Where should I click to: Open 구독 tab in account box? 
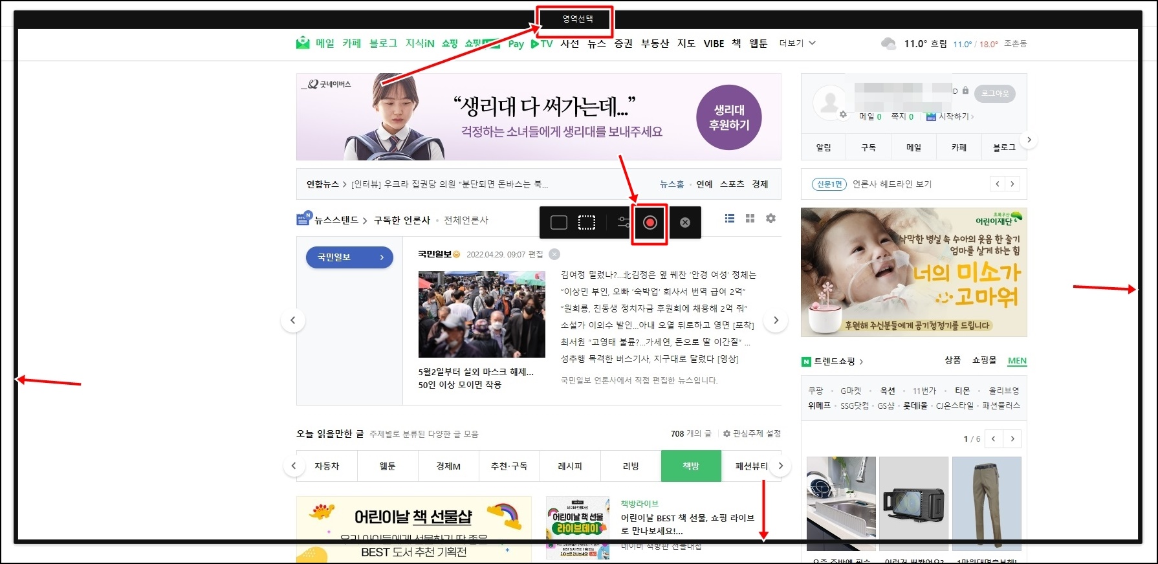coord(868,147)
